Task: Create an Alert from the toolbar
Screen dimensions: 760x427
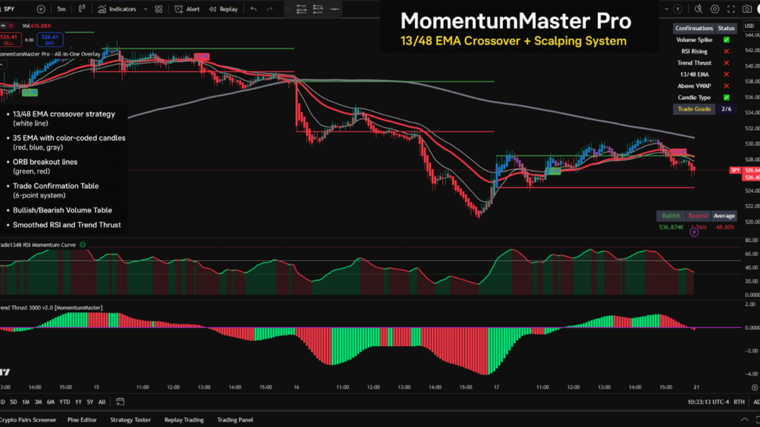Action: 187,9
